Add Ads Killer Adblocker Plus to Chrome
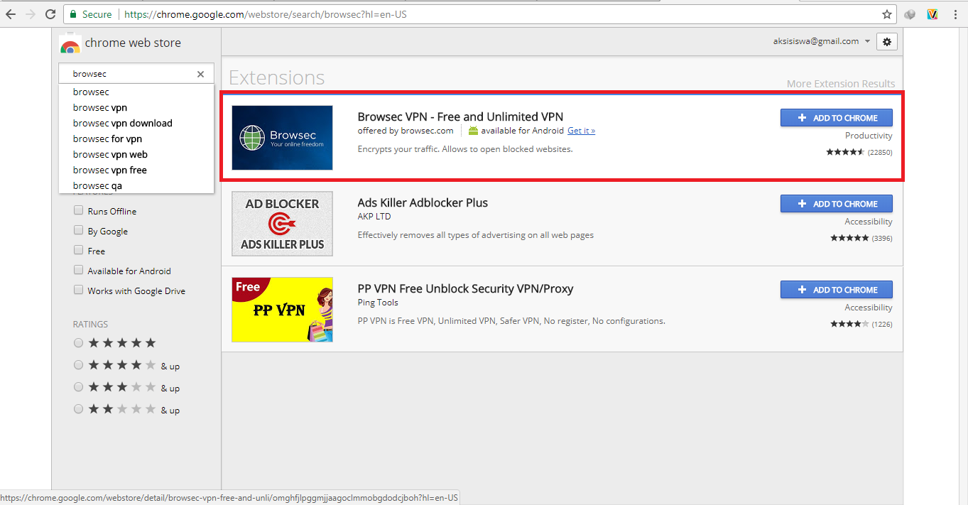 click(x=837, y=204)
